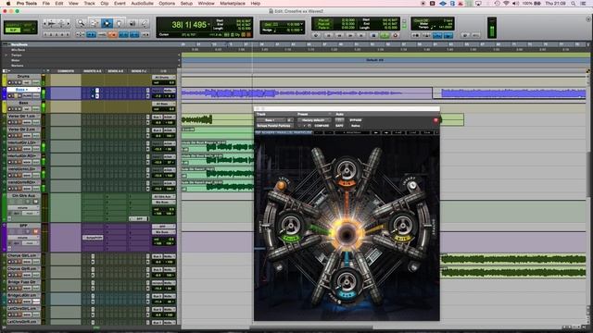Adjust the bottom blue-band knob in plug-in
Viewport: 593px width, 333px height.
tap(346, 281)
